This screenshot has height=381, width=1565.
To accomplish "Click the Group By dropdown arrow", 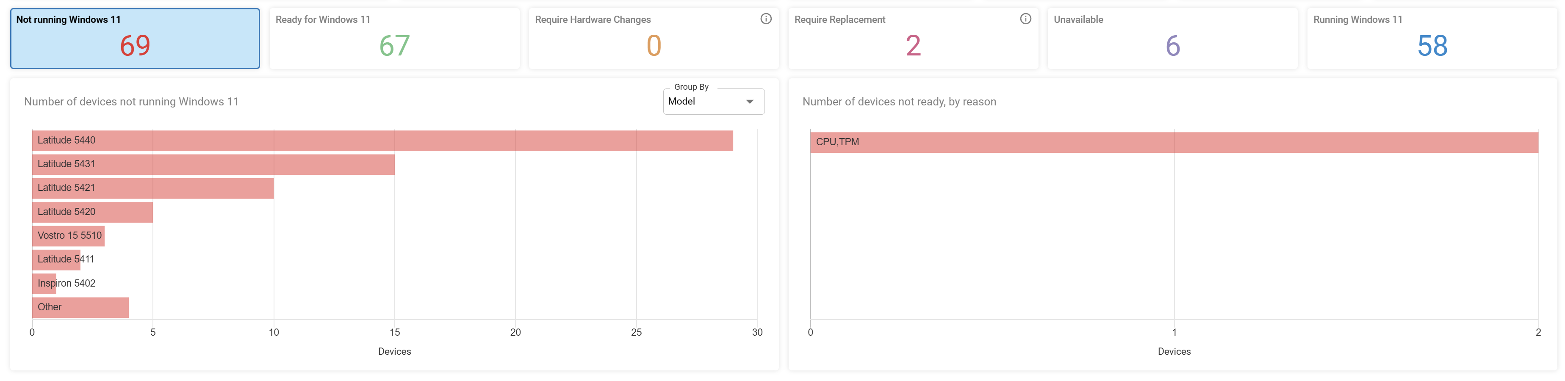I will tap(749, 102).
